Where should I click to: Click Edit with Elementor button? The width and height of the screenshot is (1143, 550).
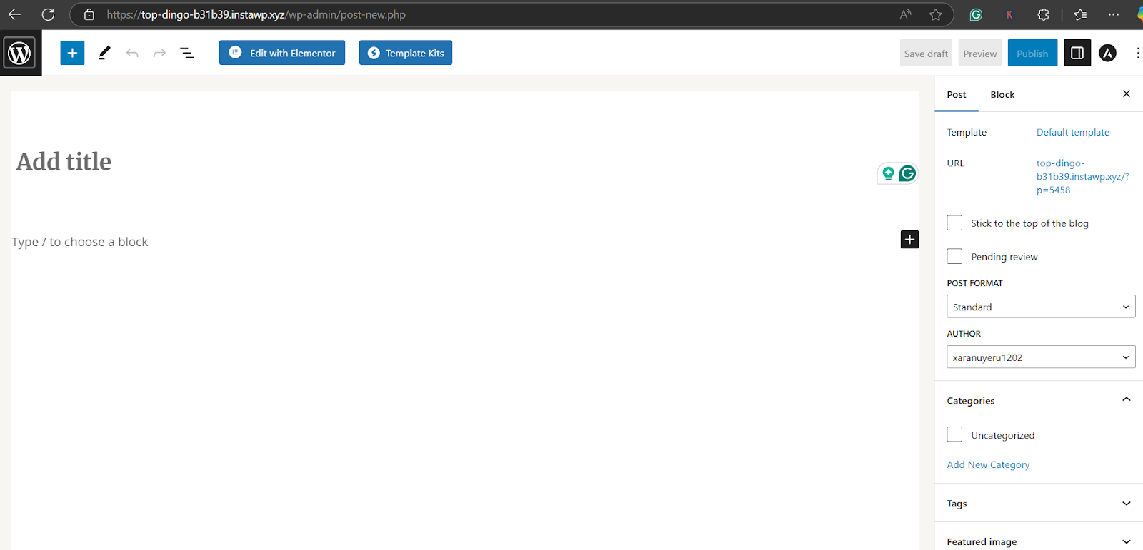point(282,53)
